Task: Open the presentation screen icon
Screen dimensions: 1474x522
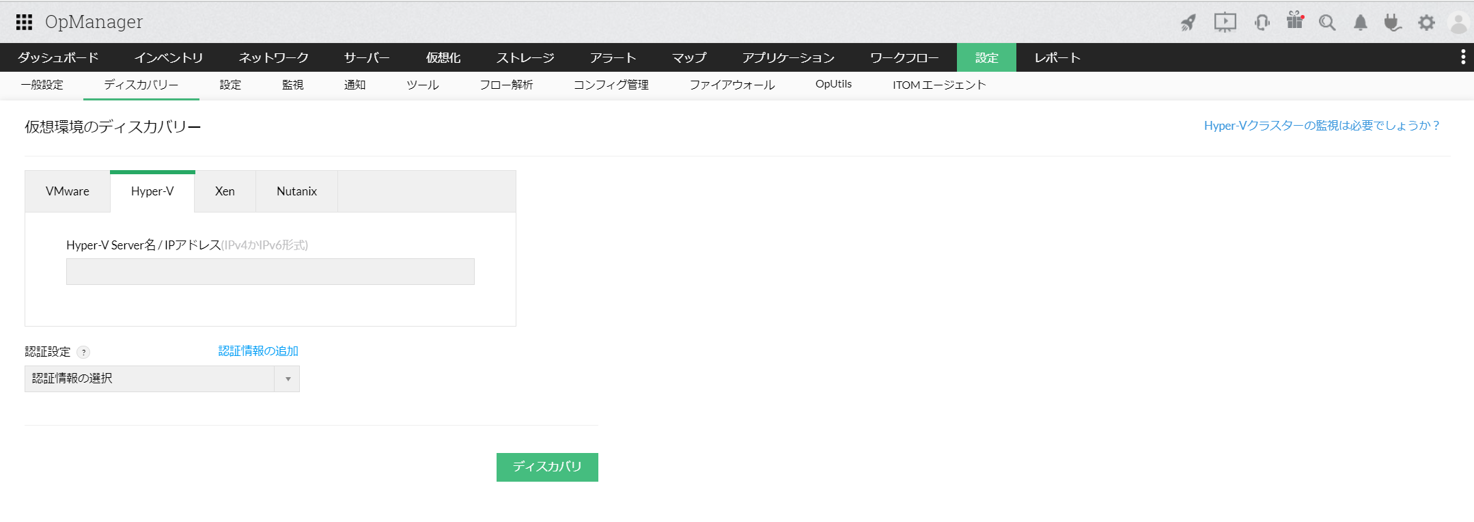Action: tap(1225, 23)
